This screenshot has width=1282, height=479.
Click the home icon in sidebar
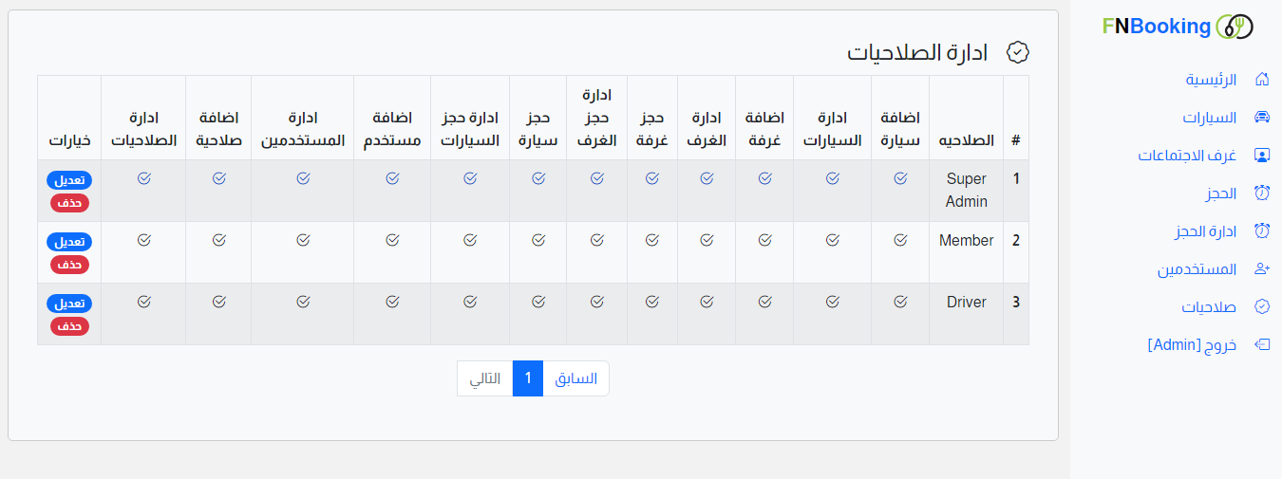coord(1262,79)
